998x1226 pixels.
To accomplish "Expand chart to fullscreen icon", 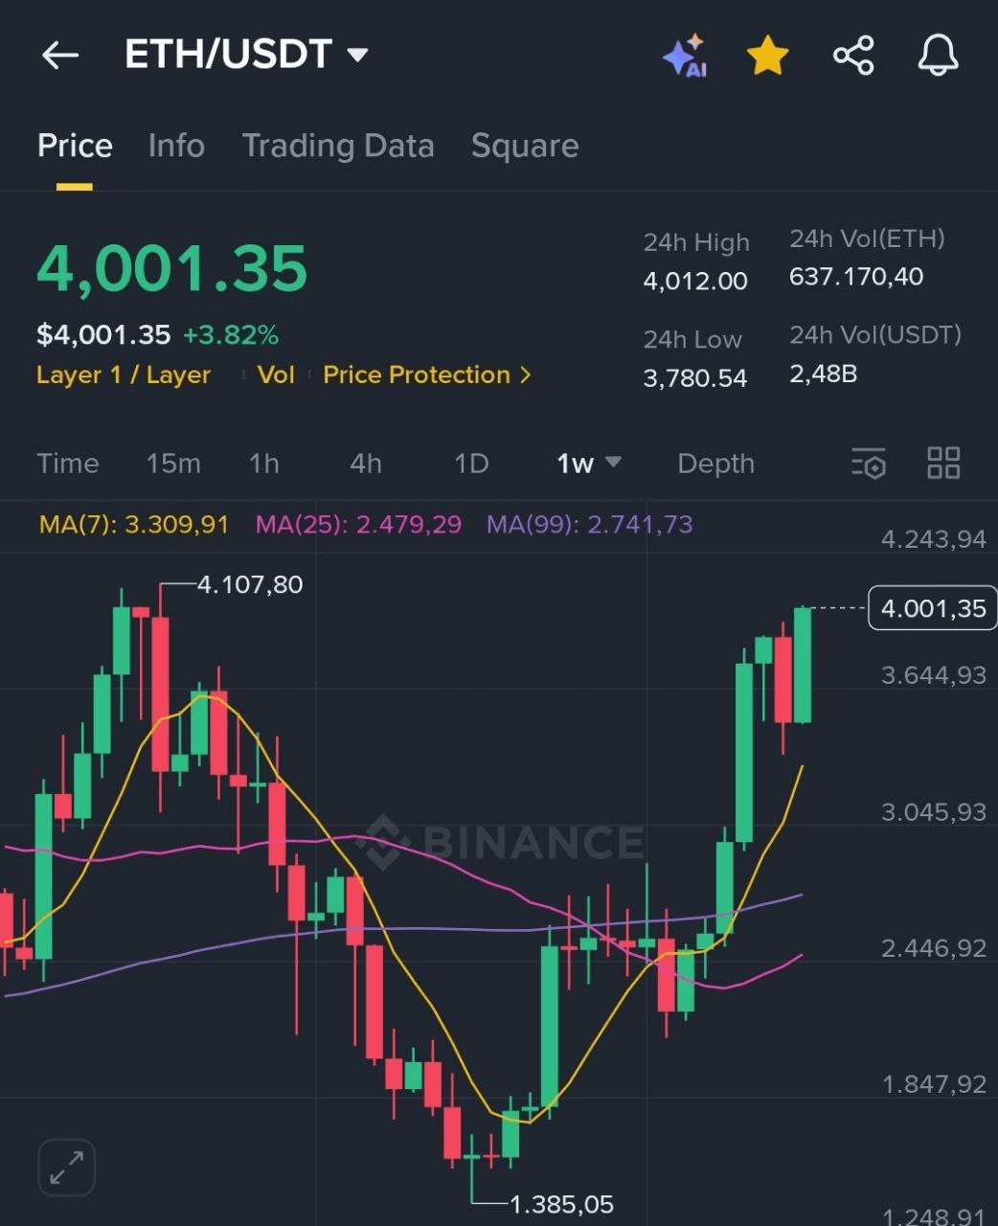I will click(x=67, y=1168).
